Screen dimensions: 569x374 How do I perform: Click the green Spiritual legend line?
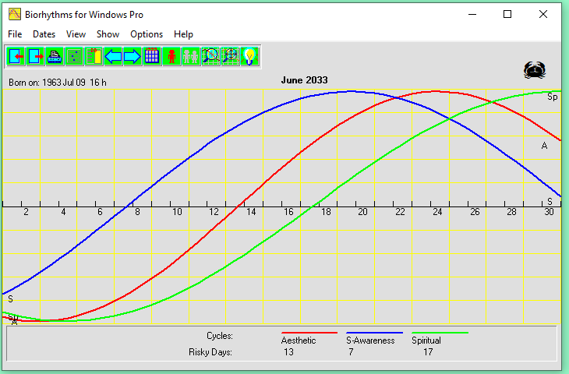[x=440, y=332]
